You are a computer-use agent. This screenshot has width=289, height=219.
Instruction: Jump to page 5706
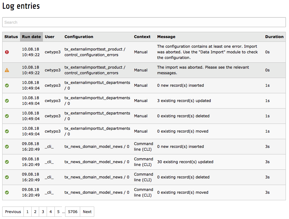tap(72, 212)
